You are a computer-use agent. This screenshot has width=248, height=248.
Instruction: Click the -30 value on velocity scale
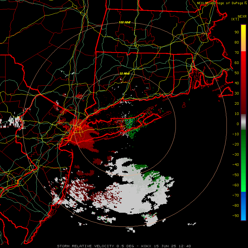pos(236,155)
